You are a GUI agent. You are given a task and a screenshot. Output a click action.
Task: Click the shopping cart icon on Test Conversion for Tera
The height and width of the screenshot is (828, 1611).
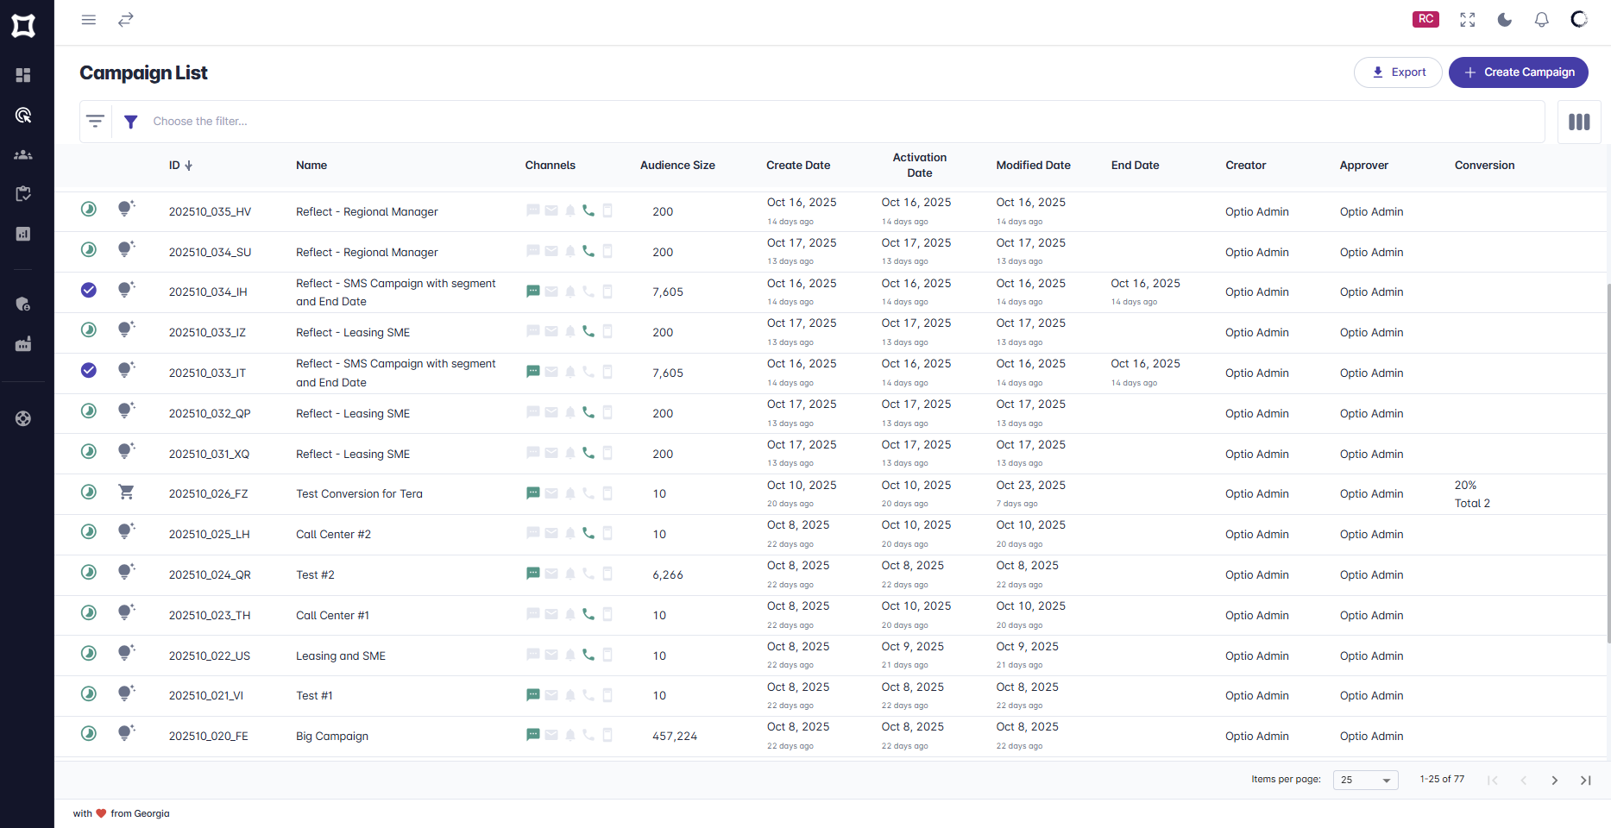(126, 492)
